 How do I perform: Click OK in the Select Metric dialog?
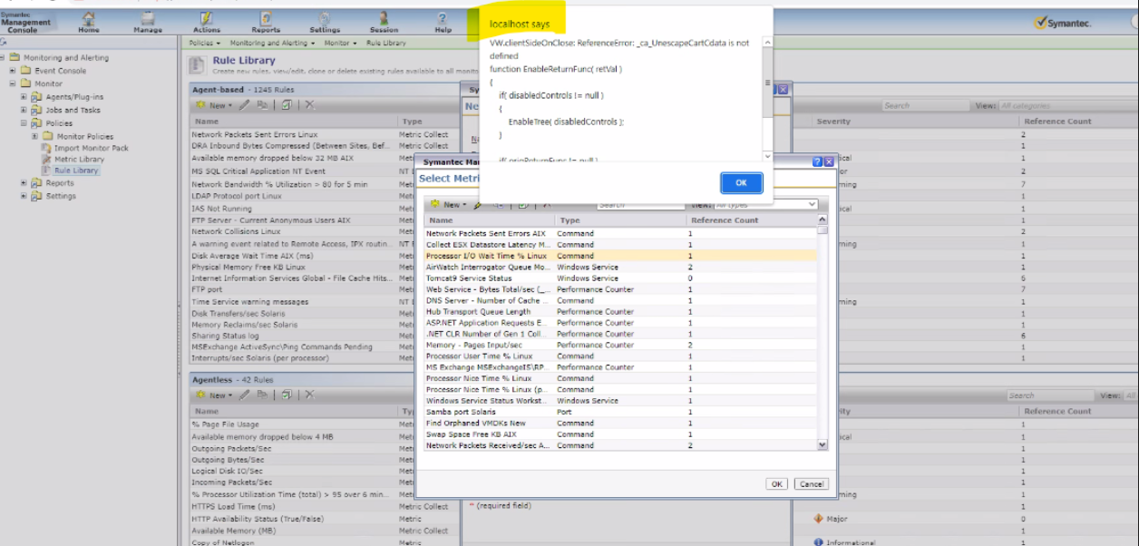776,484
